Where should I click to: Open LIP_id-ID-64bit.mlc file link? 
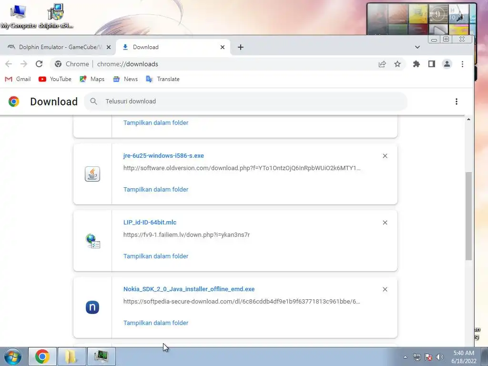tap(150, 223)
